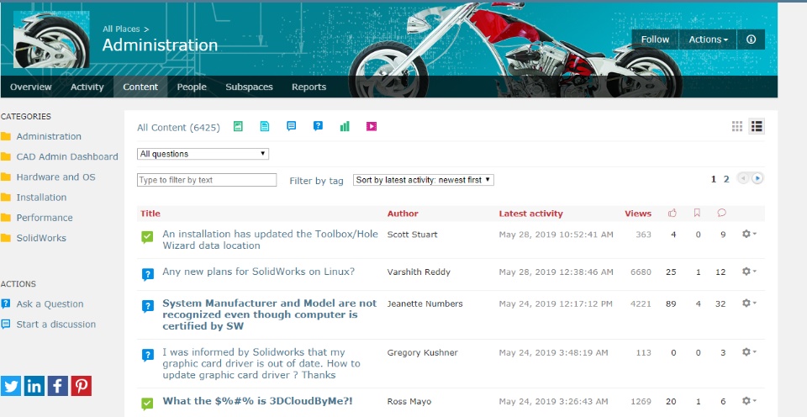
Task: Share on Twitter
Action: tap(11, 386)
